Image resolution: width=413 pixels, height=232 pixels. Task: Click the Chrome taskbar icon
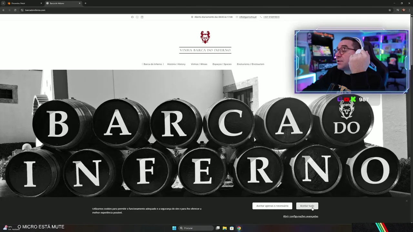pos(239,228)
